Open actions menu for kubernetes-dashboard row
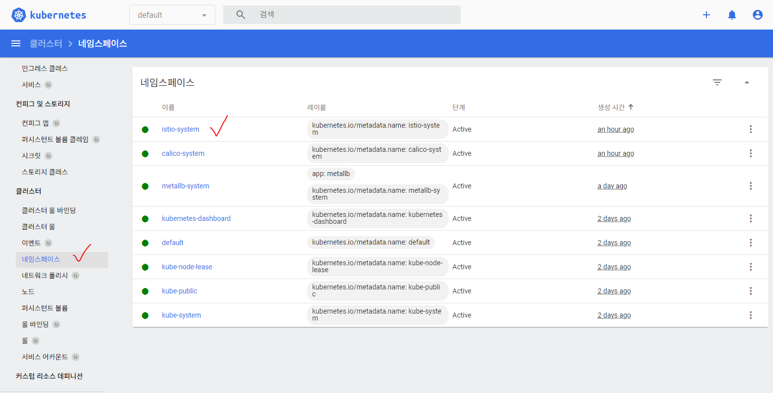Screen dimensions: 773x393 [x=751, y=218]
